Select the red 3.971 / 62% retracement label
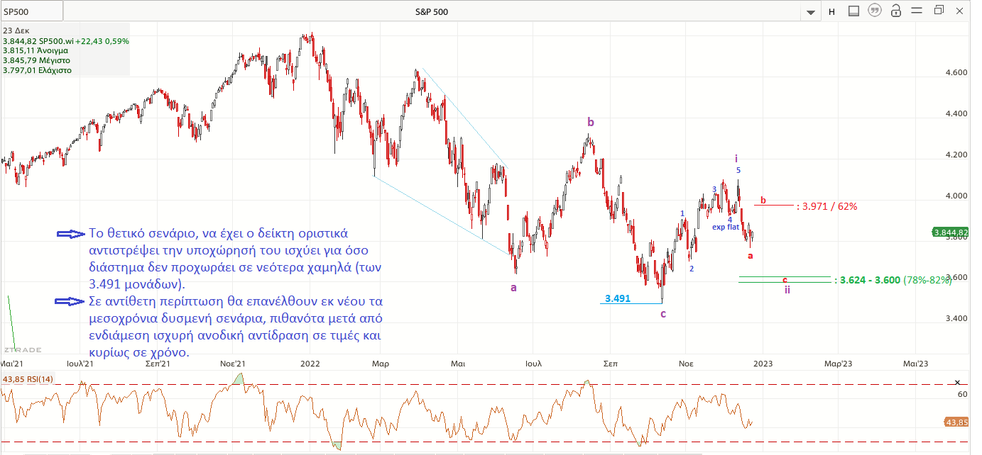 [826, 206]
